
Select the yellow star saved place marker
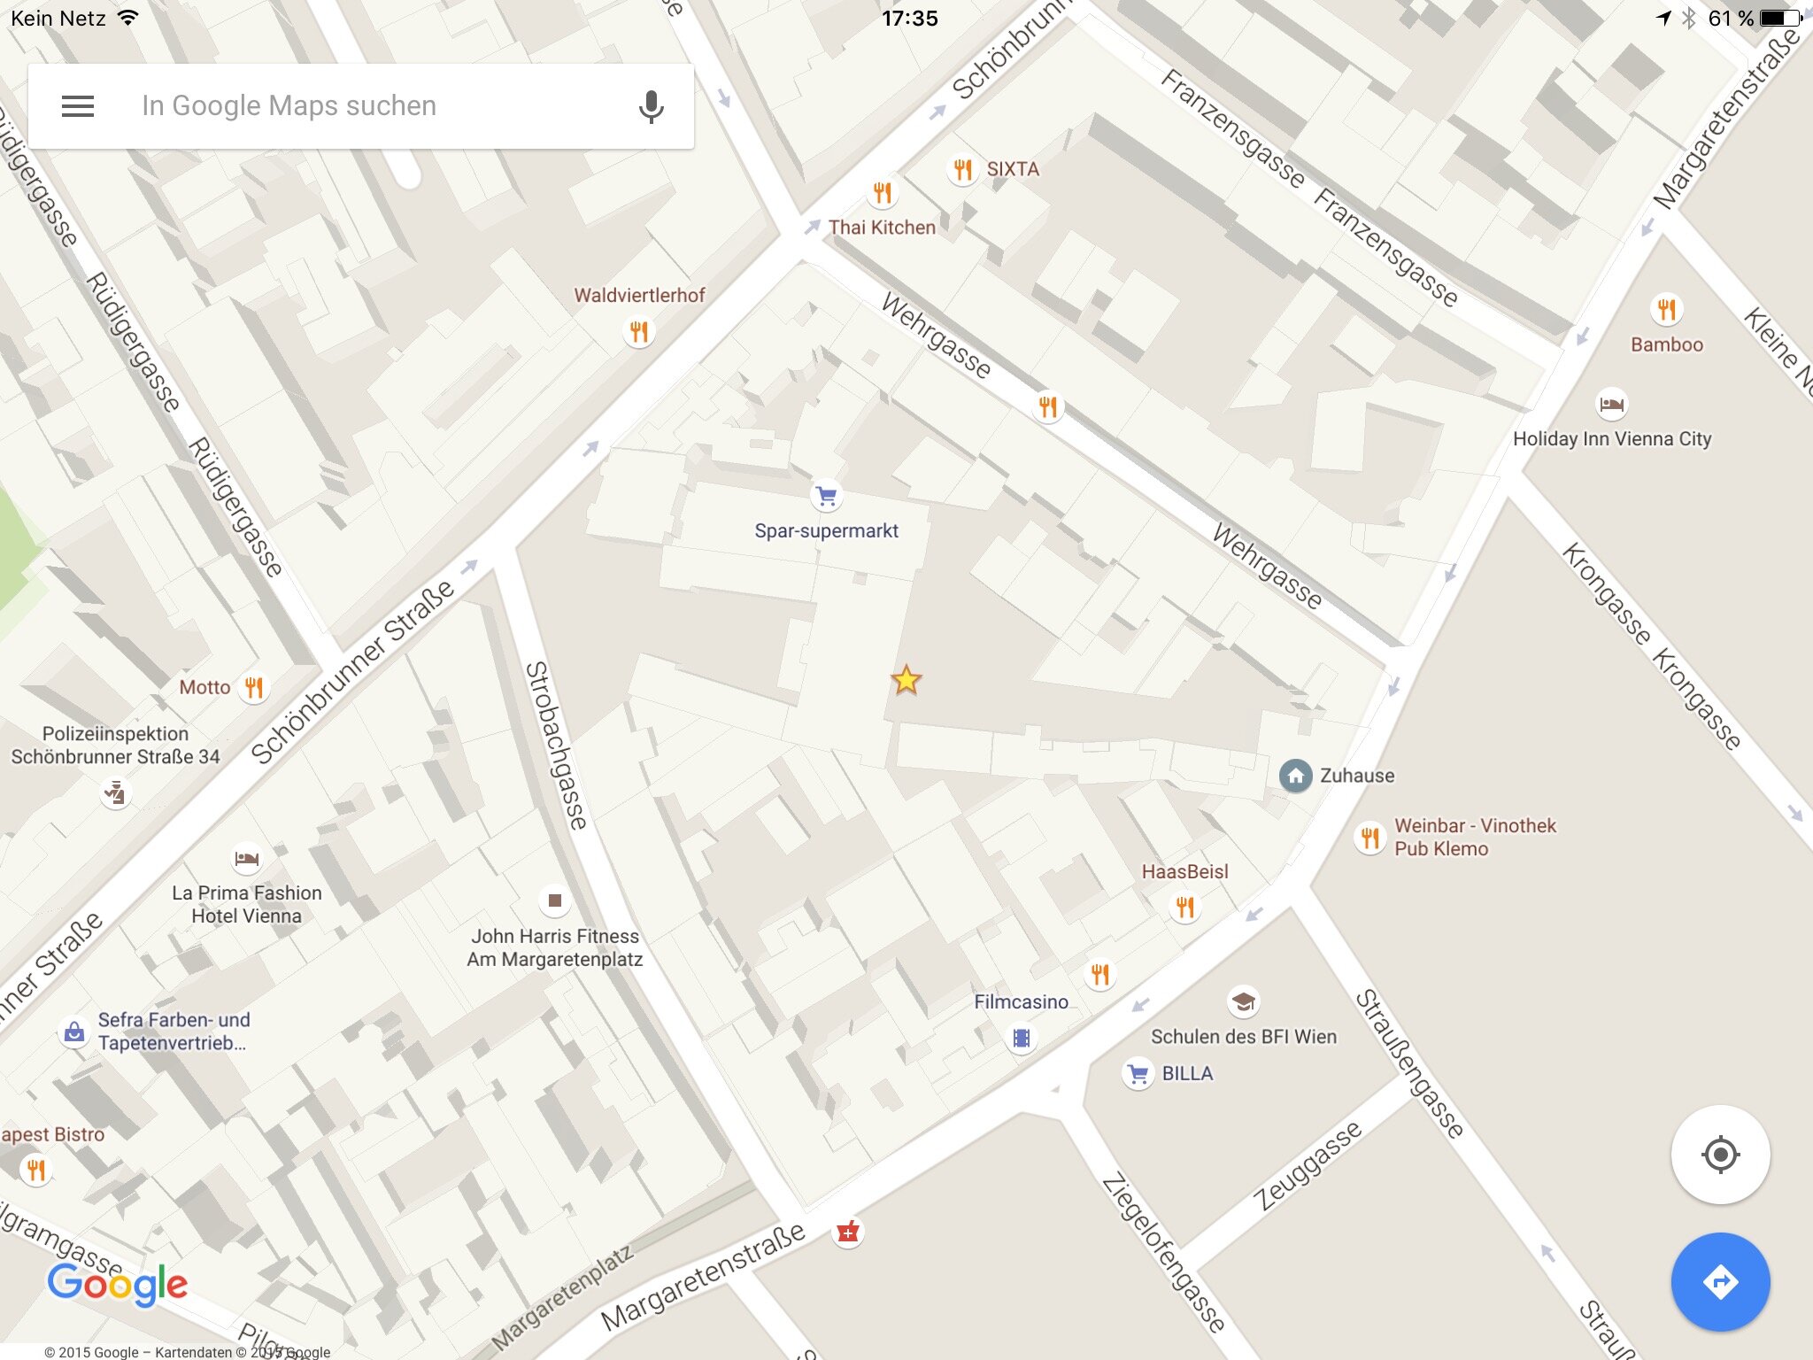click(906, 680)
